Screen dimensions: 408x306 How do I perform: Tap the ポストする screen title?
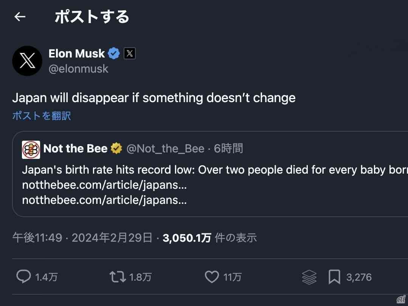coord(91,16)
